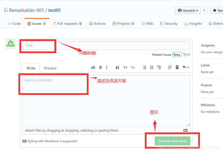
Task: Click the user avatar identicon
Action: [11, 44]
